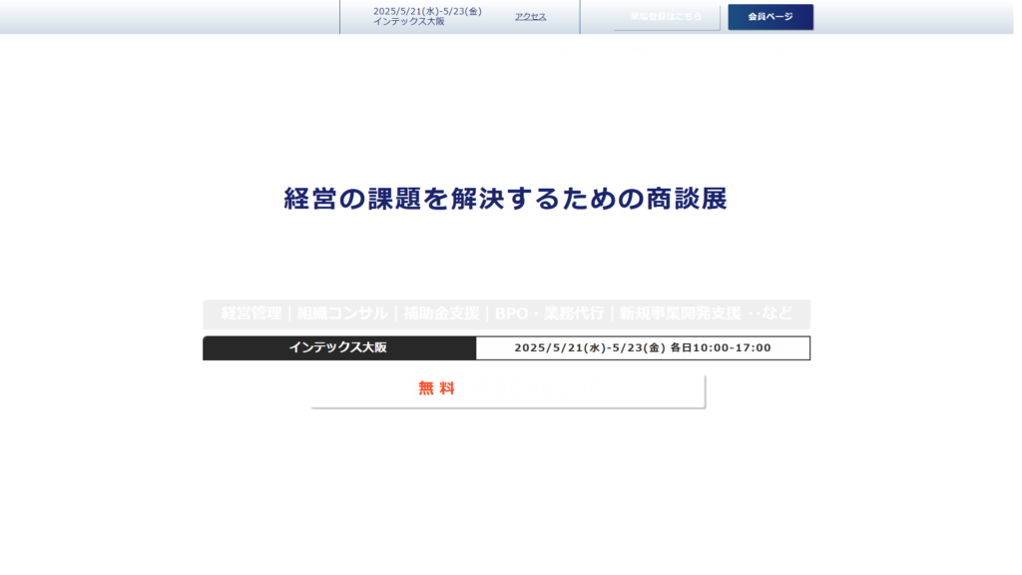The image size is (1022, 575).
Task: Click the 無料 registration button
Action: (x=508, y=390)
